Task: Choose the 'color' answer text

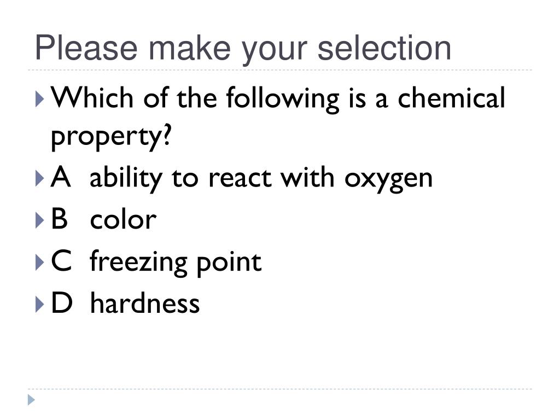Action: point(123,219)
